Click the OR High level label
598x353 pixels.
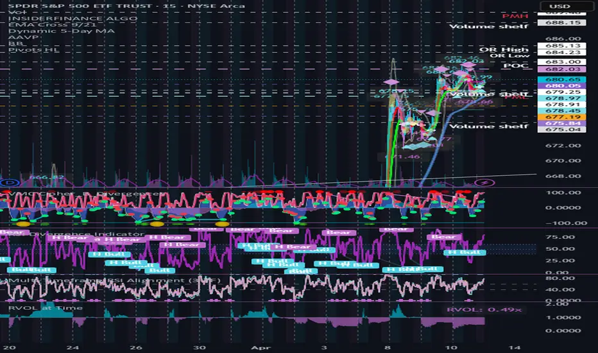(504, 49)
